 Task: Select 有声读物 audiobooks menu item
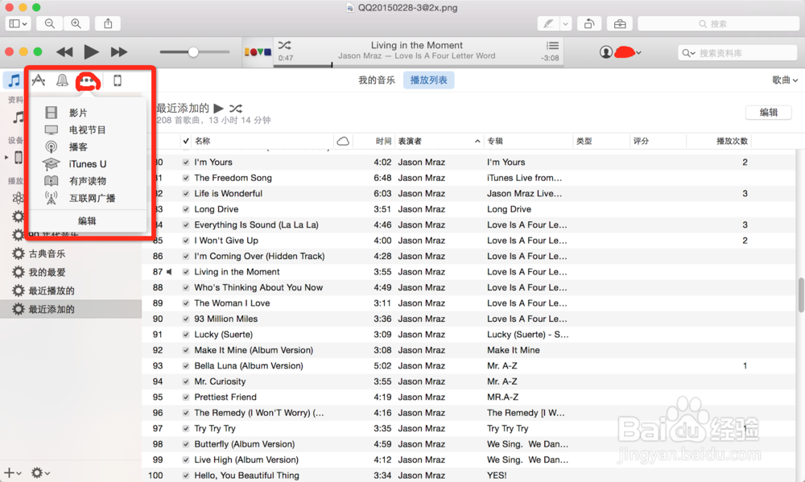click(x=87, y=181)
